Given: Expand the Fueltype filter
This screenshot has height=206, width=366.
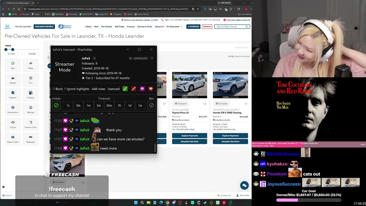Looking at the screenshot, I should pos(31,95).
